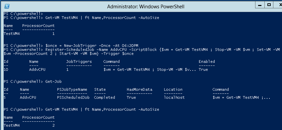The height and width of the screenshot is (130, 282).
Task: Click the ProcessorCount value 2
Action: [54, 125]
